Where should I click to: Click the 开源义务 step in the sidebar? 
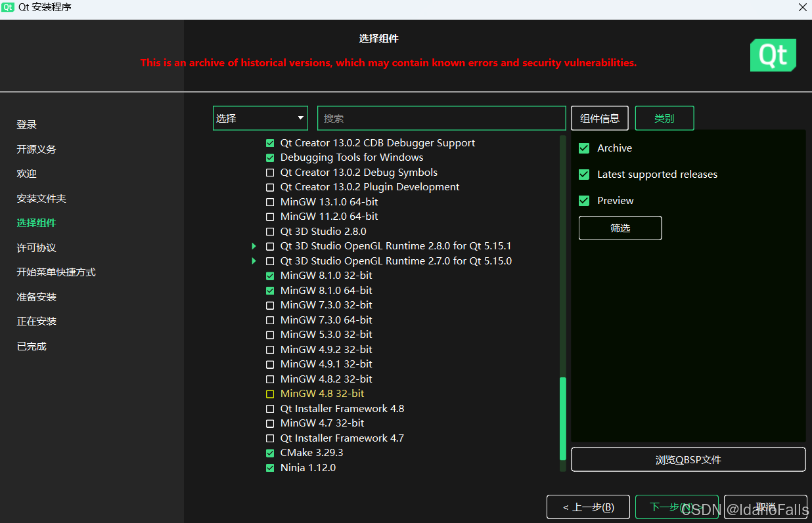(37, 150)
